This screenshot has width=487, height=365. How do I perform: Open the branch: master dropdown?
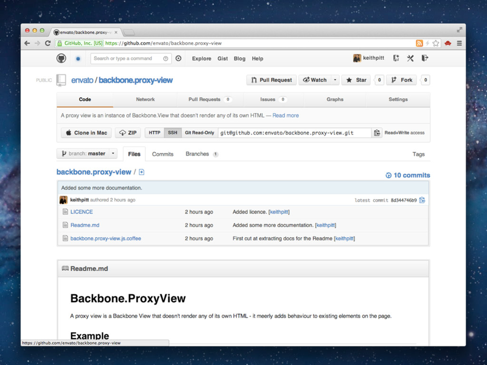click(x=87, y=154)
